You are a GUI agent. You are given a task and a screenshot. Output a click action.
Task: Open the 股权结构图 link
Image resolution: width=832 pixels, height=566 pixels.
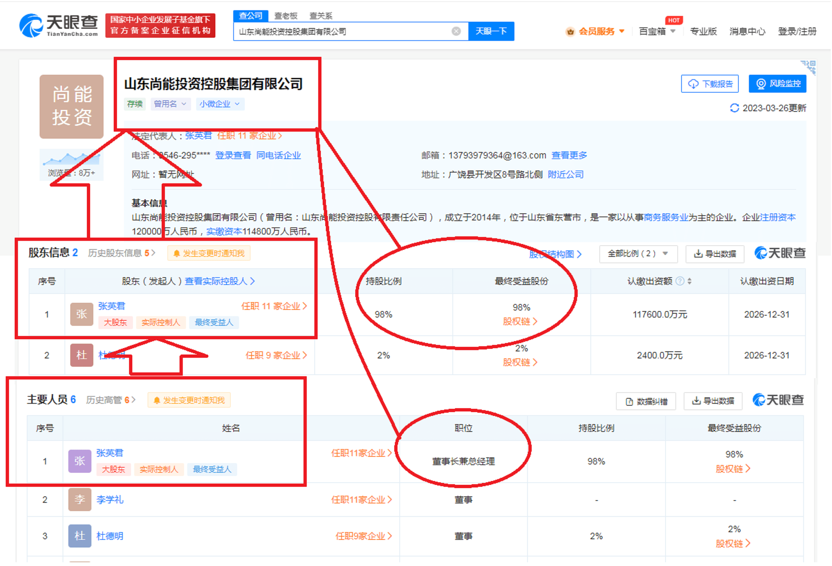[x=556, y=255]
